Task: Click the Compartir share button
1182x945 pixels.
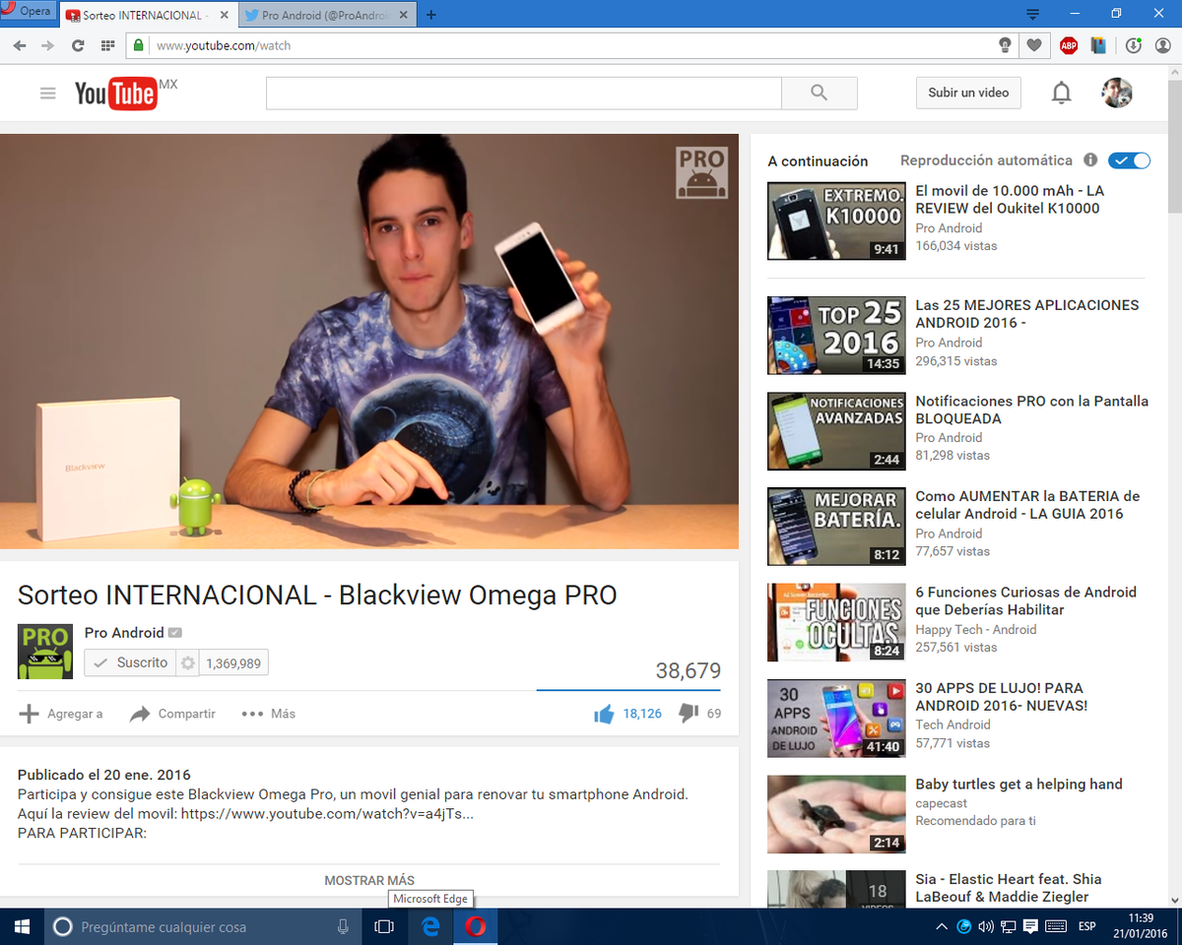Action: click(x=173, y=714)
